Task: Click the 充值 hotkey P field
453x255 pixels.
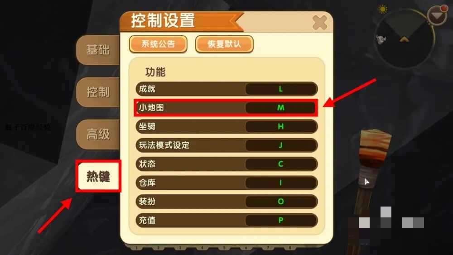Action: [281, 220]
